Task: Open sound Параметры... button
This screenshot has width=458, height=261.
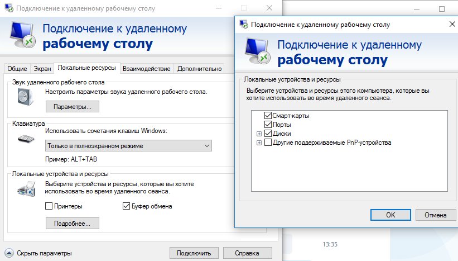Action: (x=73, y=107)
